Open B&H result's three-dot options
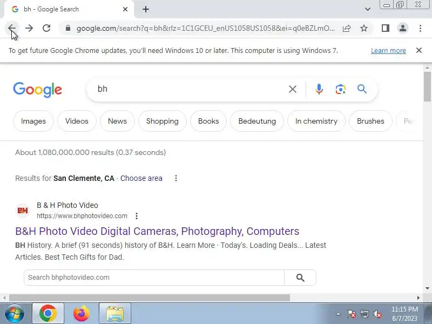 (137, 216)
